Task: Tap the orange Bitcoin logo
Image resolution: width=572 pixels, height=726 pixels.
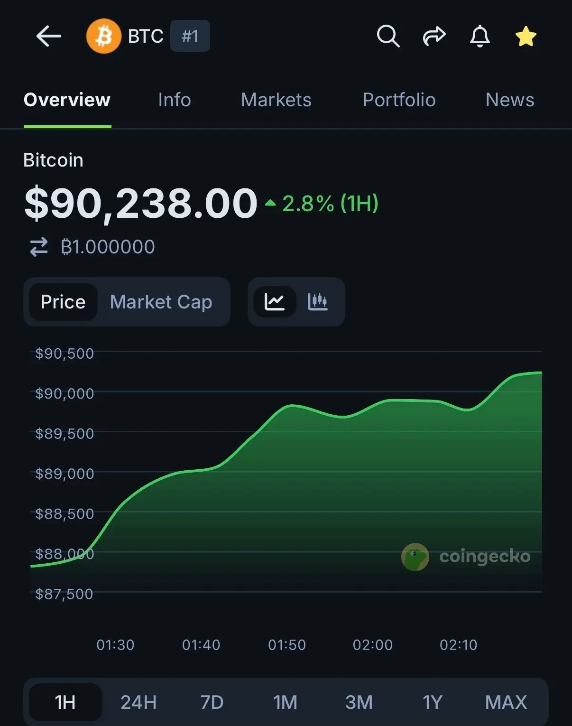Action: coord(104,36)
